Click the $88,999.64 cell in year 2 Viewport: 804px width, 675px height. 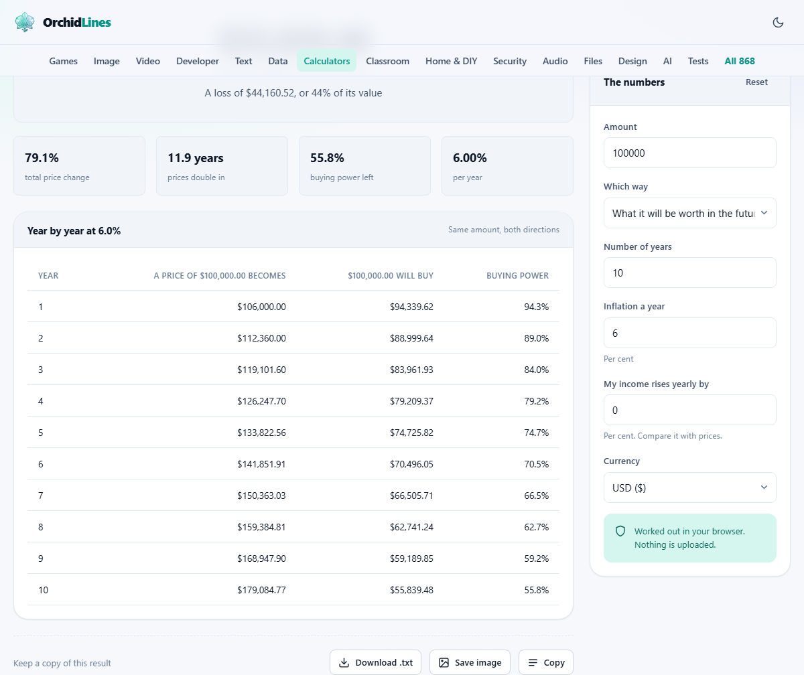(x=411, y=338)
